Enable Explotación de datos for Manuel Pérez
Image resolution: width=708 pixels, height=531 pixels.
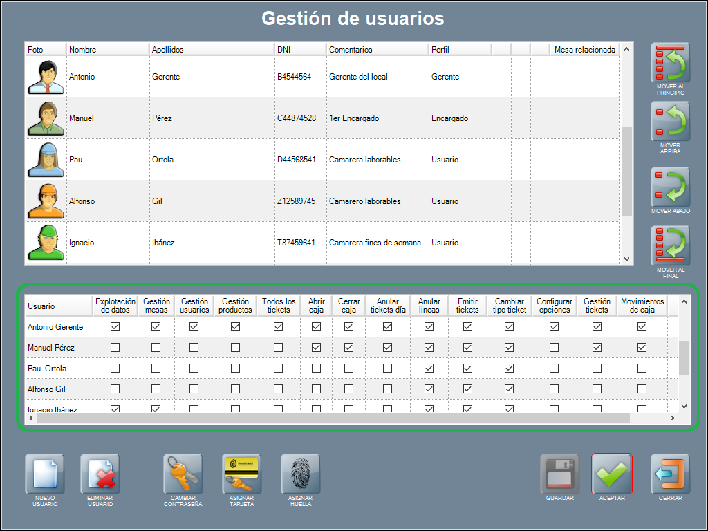pyautogui.click(x=115, y=347)
